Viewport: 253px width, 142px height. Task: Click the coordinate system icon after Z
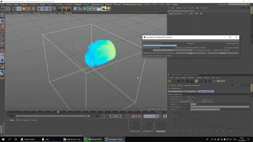[x=54, y=9]
